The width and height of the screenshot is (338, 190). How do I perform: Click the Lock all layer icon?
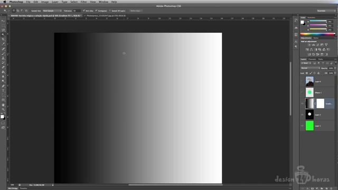(x=318, y=73)
